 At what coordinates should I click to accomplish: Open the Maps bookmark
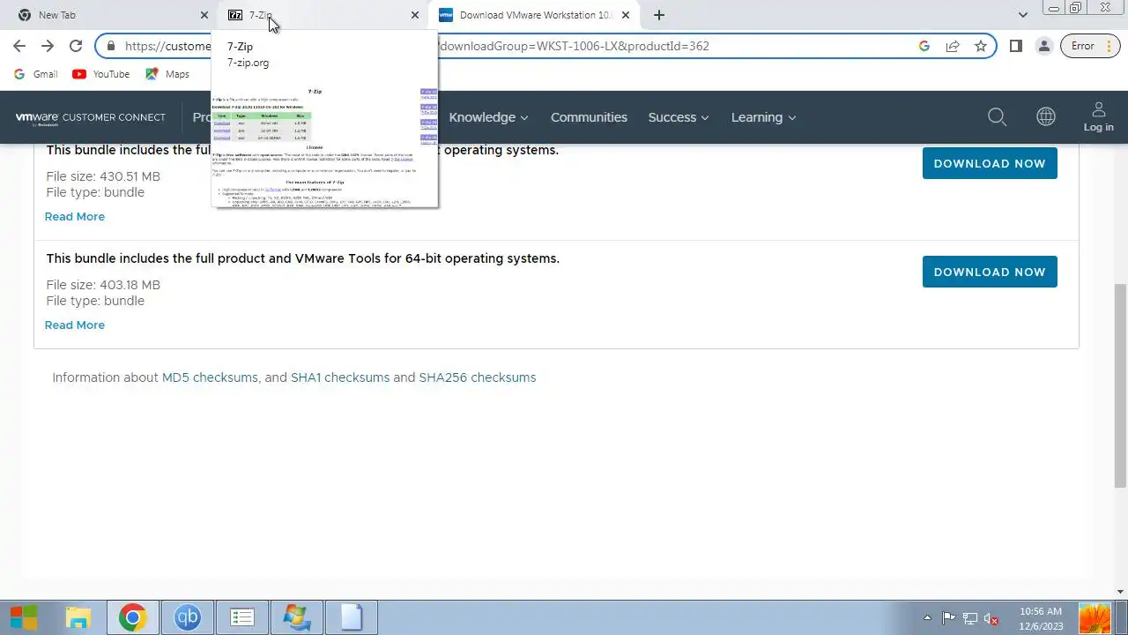pos(167,74)
